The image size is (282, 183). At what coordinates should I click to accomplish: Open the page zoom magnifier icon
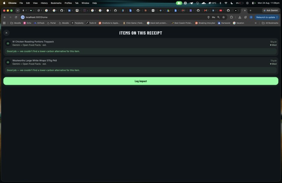click(x=219, y=17)
